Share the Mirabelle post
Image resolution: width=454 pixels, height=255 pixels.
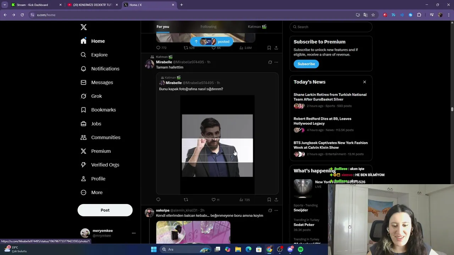(276, 200)
